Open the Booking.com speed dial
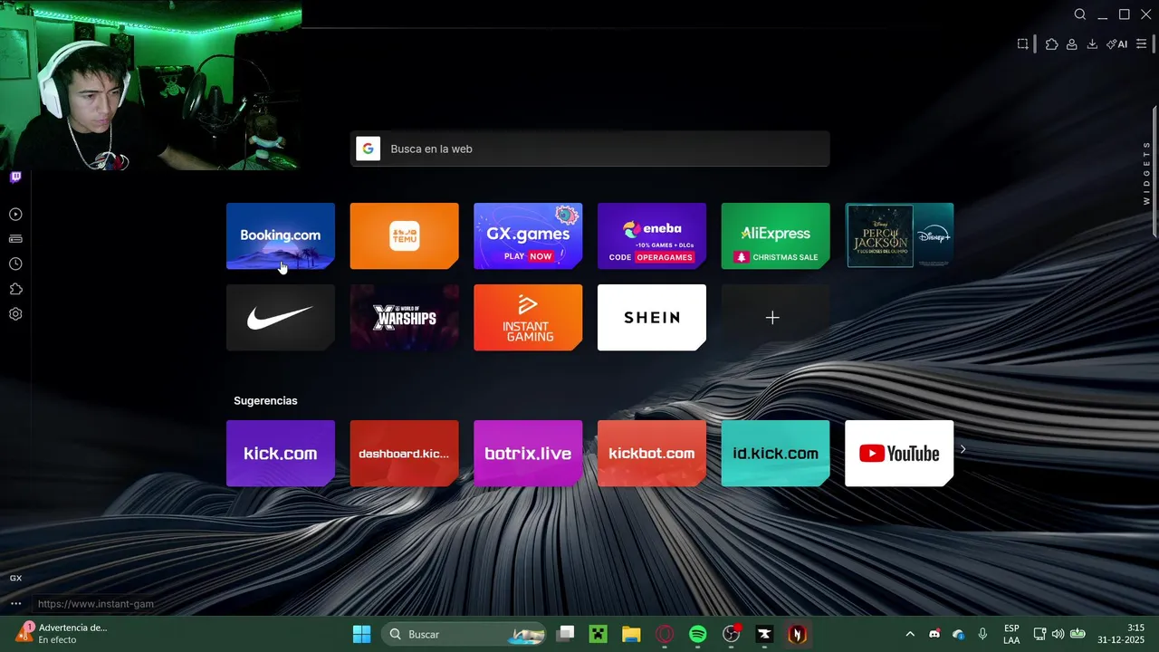Viewport: 1159px width, 652px height. (x=281, y=235)
